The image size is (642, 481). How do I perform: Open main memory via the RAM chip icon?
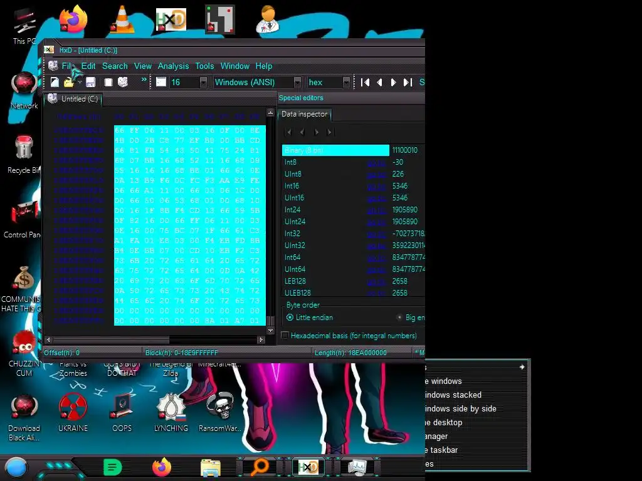108,82
